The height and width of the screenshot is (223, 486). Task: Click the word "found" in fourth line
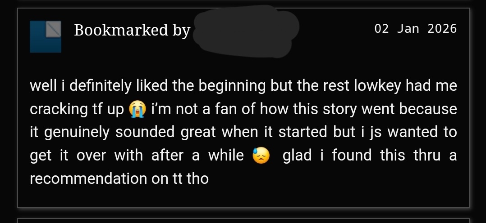pyautogui.click(x=352, y=155)
